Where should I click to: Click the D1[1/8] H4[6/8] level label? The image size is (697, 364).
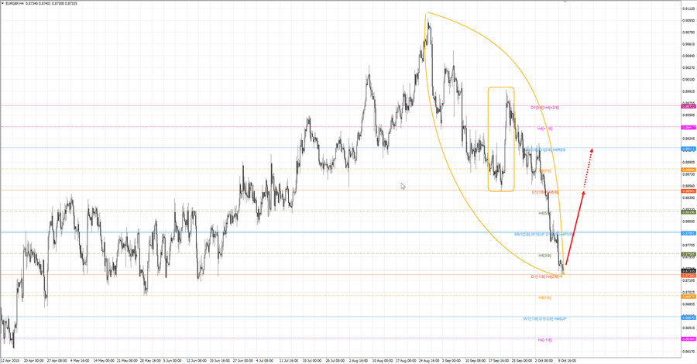tap(545, 192)
